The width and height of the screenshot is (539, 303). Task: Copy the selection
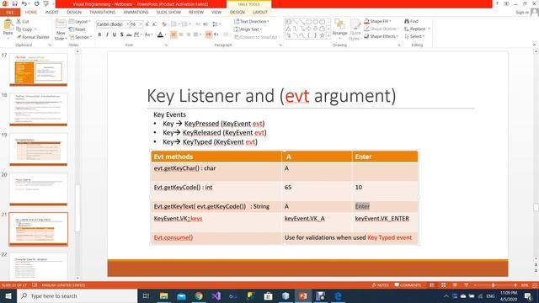coord(26,29)
